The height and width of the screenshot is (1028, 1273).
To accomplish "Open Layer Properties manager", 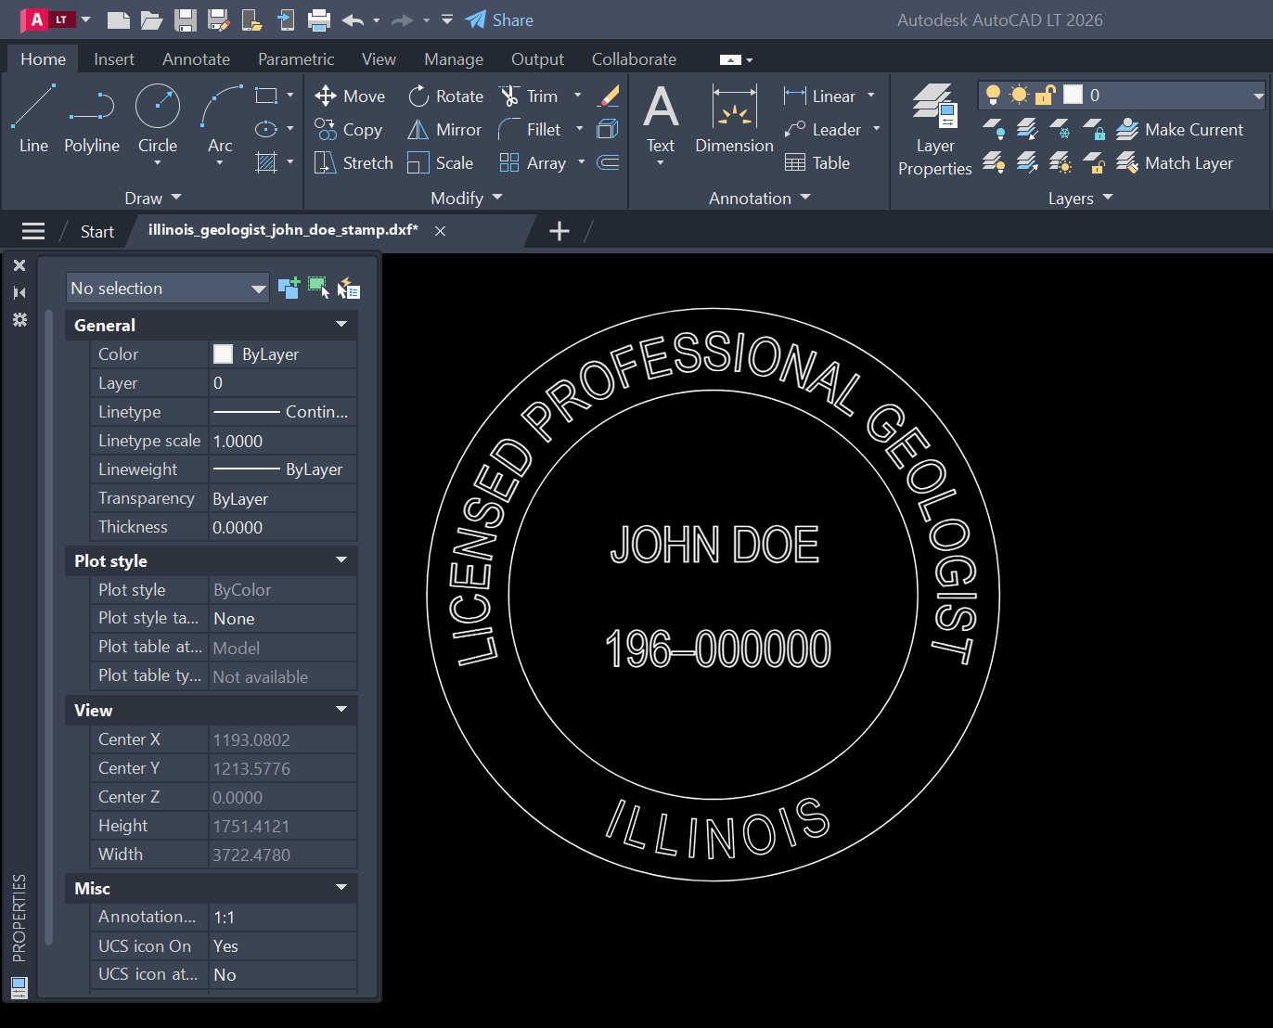I will (934, 129).
